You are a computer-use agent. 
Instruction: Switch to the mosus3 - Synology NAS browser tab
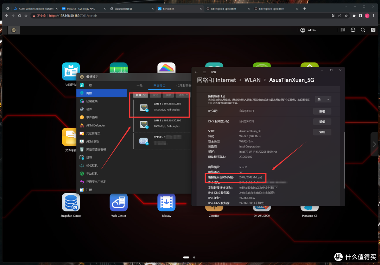pos(84,9)
